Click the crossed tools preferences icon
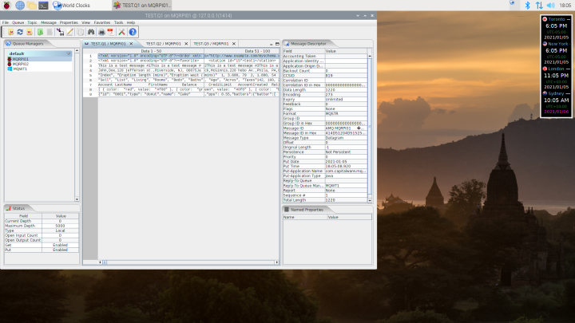 pyautogui.click(x=122, y=32)
